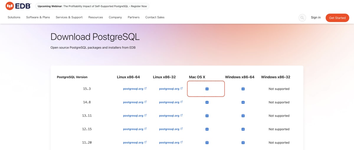The height and width of the screenshot is (150, 354).
Task: Open postgresql.org link for 15.3 Linux x86-32
Action: 171,89
